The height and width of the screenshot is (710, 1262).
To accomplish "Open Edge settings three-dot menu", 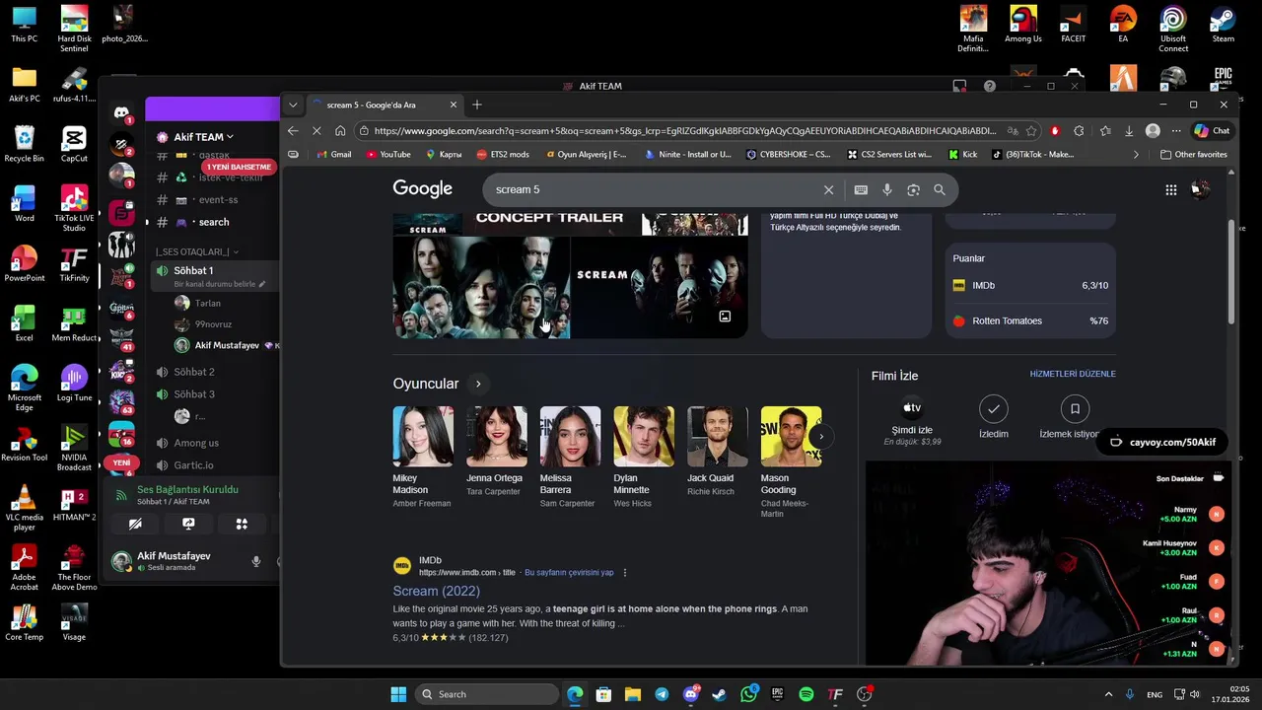I will pos(1176,130).
